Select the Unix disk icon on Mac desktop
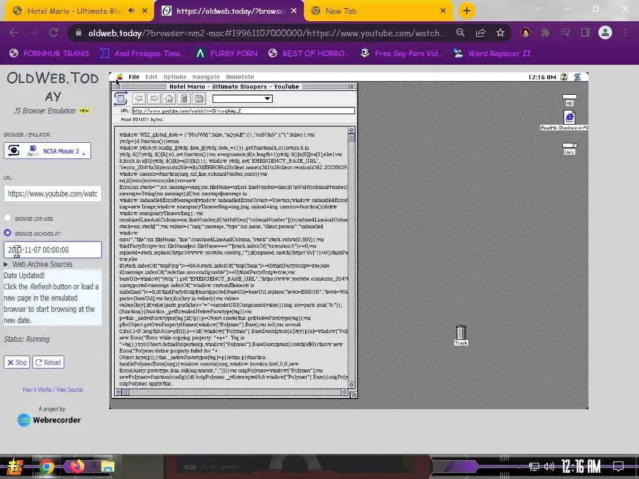The width and height of the screenshot is (639, 479). [569, 148]
